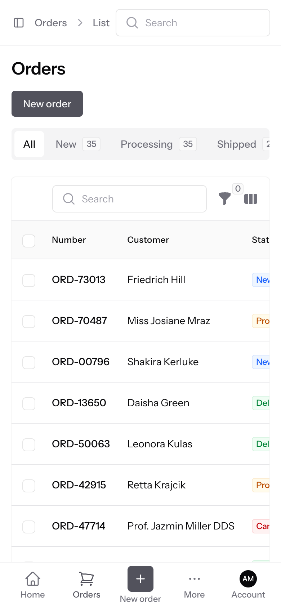Open the AM Account avatar
Viewport: 281px width, 608px height.
[x=248, y=579]
